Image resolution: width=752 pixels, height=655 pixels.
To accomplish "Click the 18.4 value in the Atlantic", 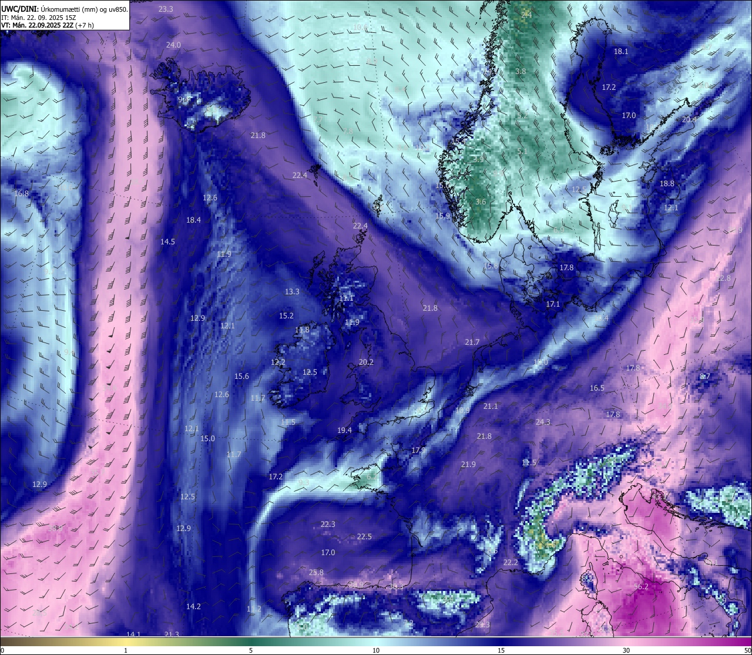I will pyautogui.click(x=193, y=220).
